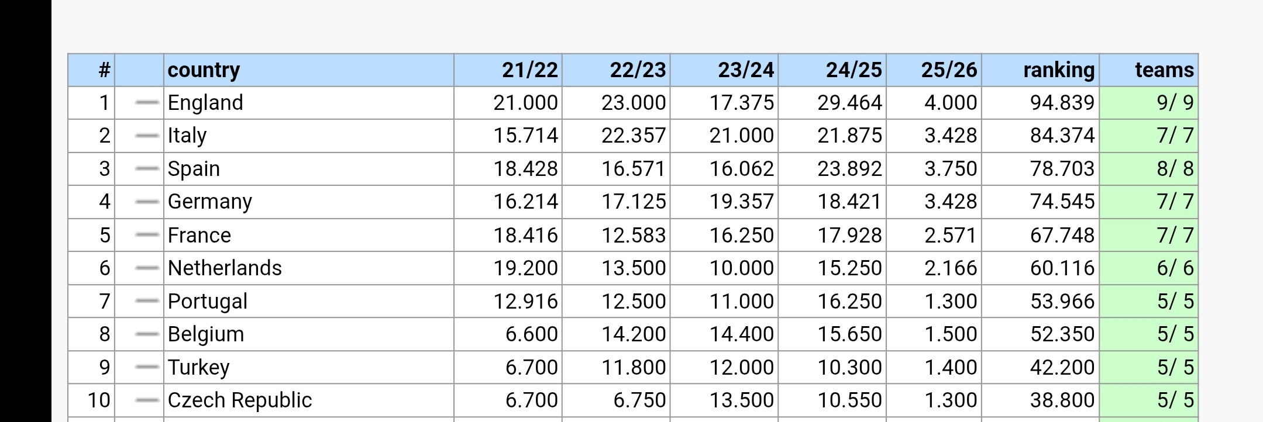Click the dash trend icon beside Netherlands
This screenshot has width=1263, height=422.
click(x=146, y=268)
